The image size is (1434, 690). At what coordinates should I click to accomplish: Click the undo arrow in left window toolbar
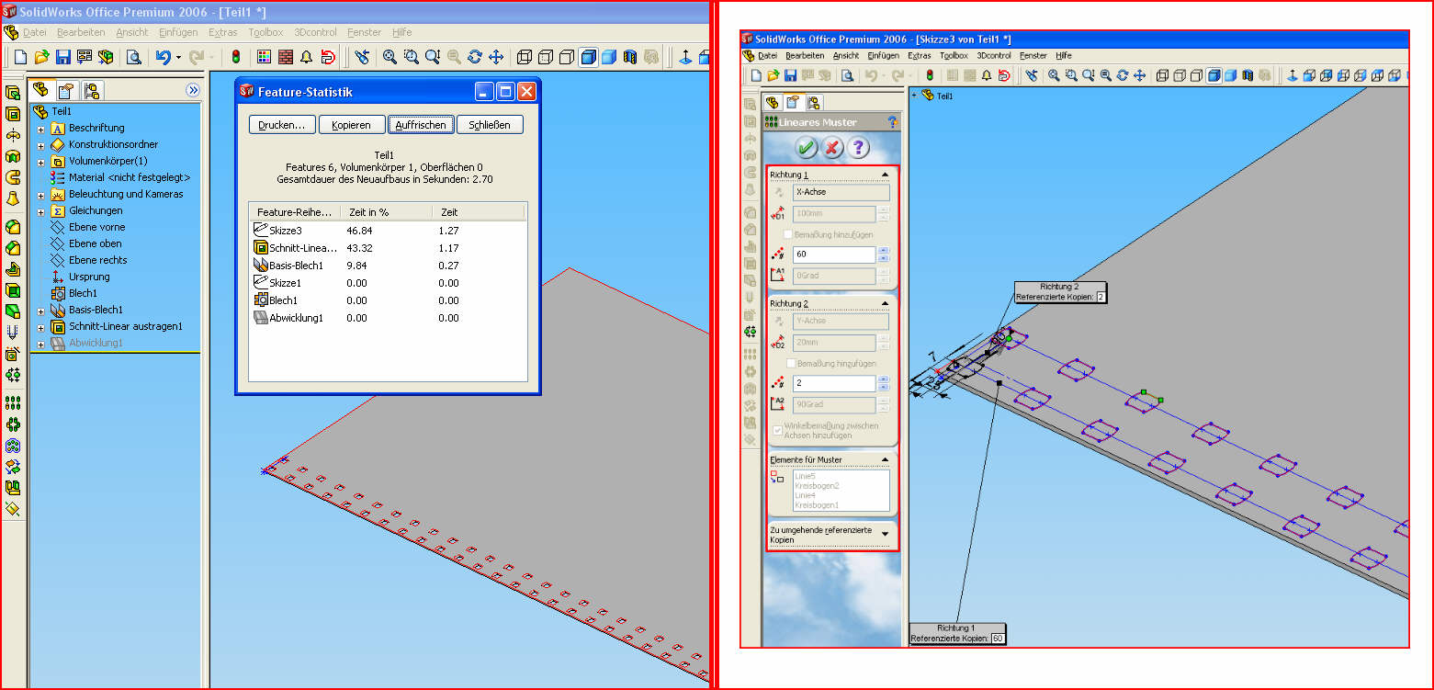point(163,57)
